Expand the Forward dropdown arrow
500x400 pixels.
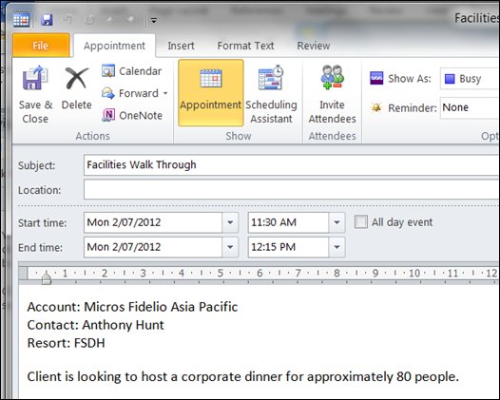(x=165, y=93)
